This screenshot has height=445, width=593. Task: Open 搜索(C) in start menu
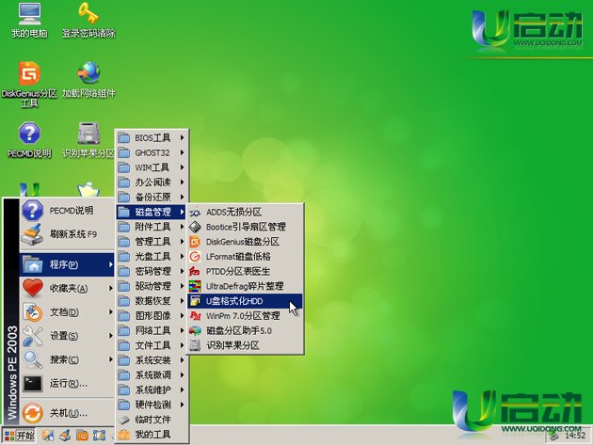click(x=67, y=359)
